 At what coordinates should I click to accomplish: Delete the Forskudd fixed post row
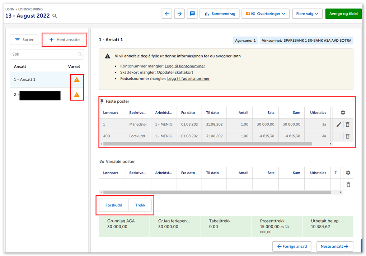click(x=347, y=136)
